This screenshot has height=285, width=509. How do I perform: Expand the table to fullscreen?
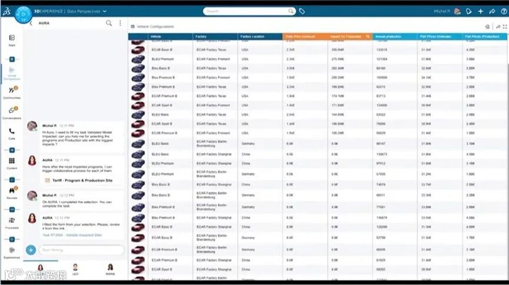pos(505,26)
